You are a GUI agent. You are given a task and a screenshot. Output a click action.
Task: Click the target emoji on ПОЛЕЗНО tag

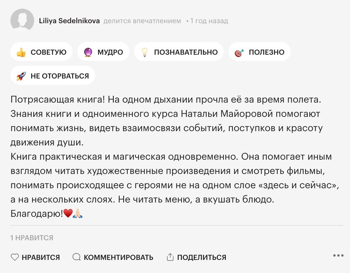tap(239, 53)
